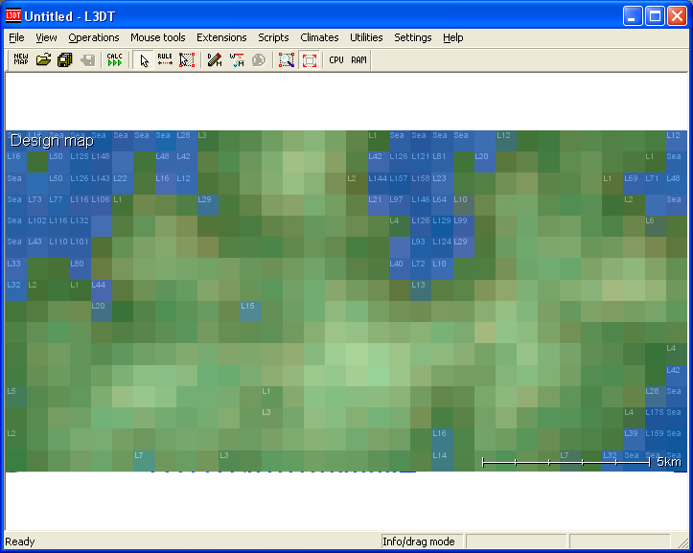Expand the Utilities menu
This screenshot has width=693, height=553.
click(x=366, y=37)
